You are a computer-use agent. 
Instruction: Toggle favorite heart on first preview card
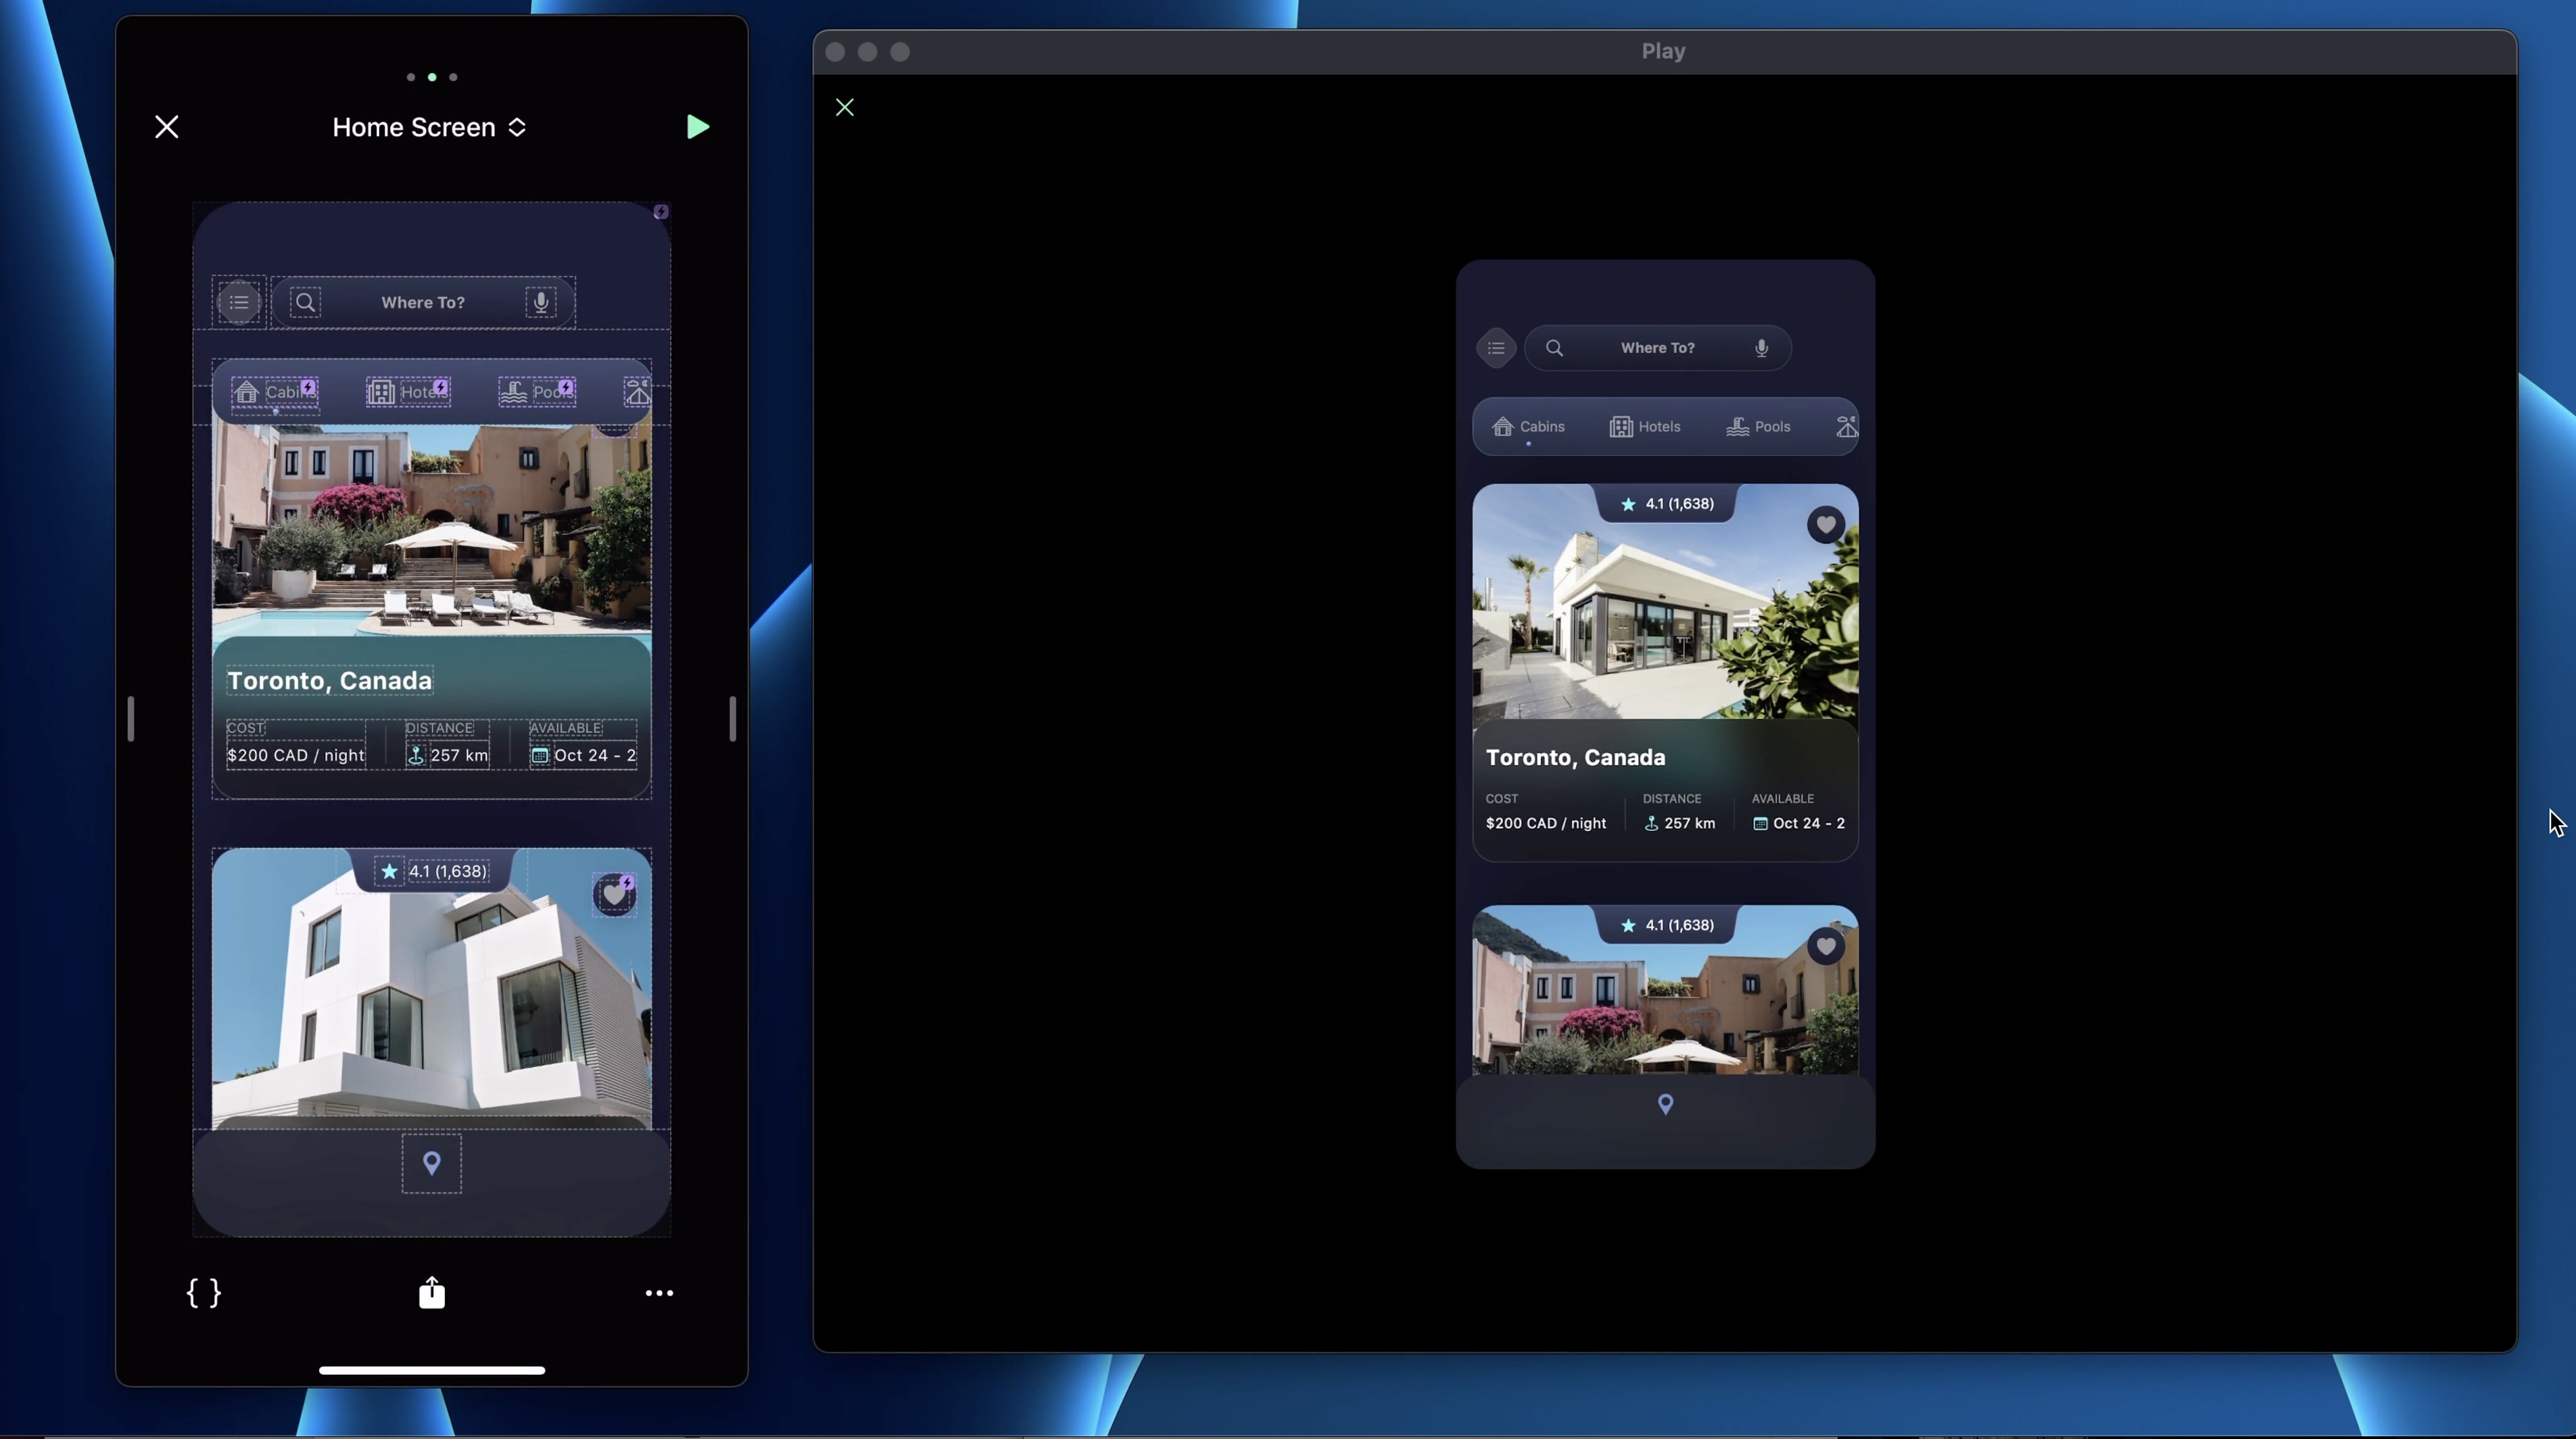point(1825,525)
